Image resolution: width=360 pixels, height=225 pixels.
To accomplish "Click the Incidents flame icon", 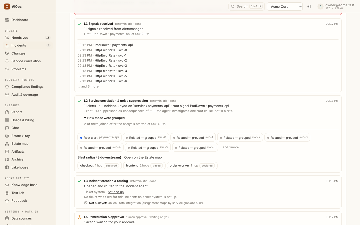I will (7, 45).
